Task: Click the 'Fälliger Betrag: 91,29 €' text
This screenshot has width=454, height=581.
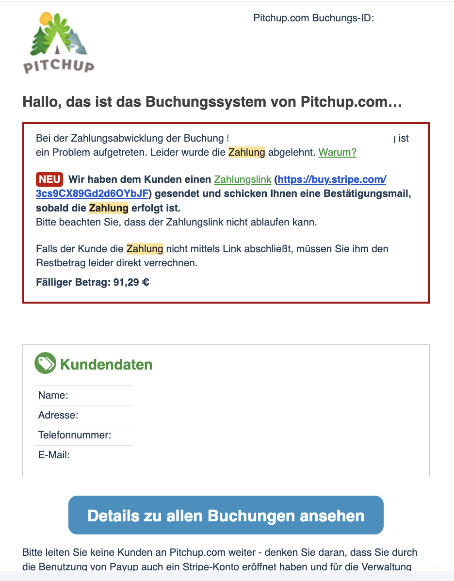Action: (x=93, y=282)
